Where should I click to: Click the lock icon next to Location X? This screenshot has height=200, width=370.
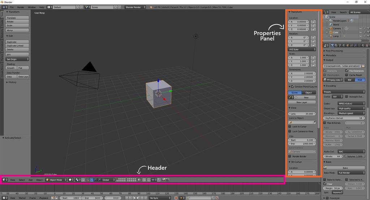(313, 22)
